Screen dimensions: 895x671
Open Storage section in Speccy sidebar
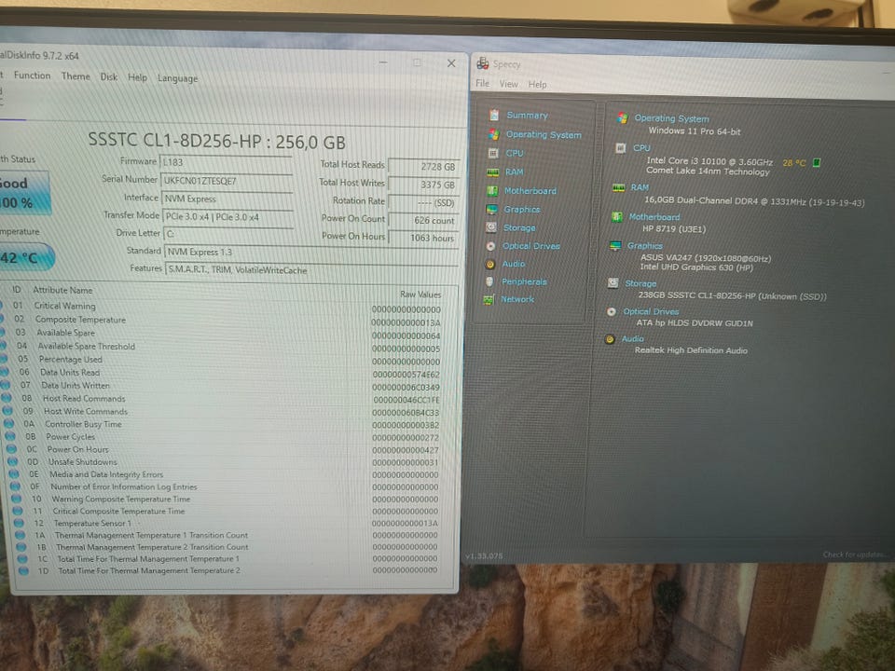519,227
